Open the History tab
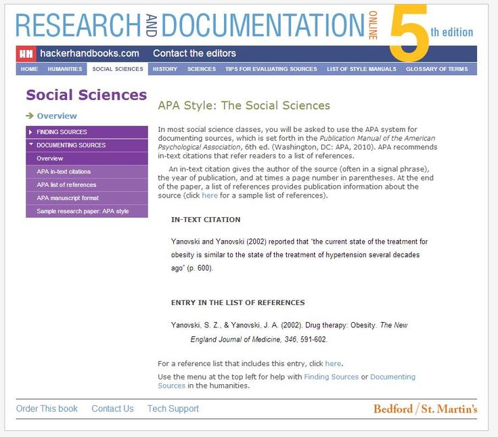 pos(165,69)
